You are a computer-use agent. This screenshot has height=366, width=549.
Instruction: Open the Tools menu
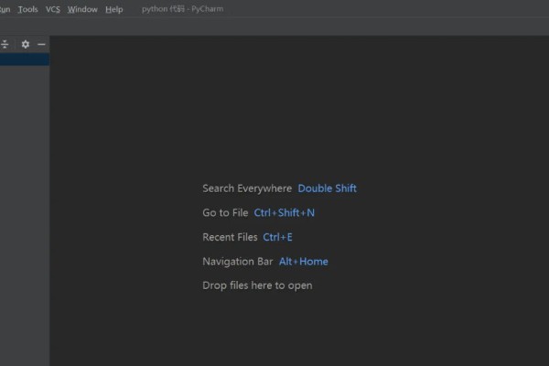pos(28,9)
